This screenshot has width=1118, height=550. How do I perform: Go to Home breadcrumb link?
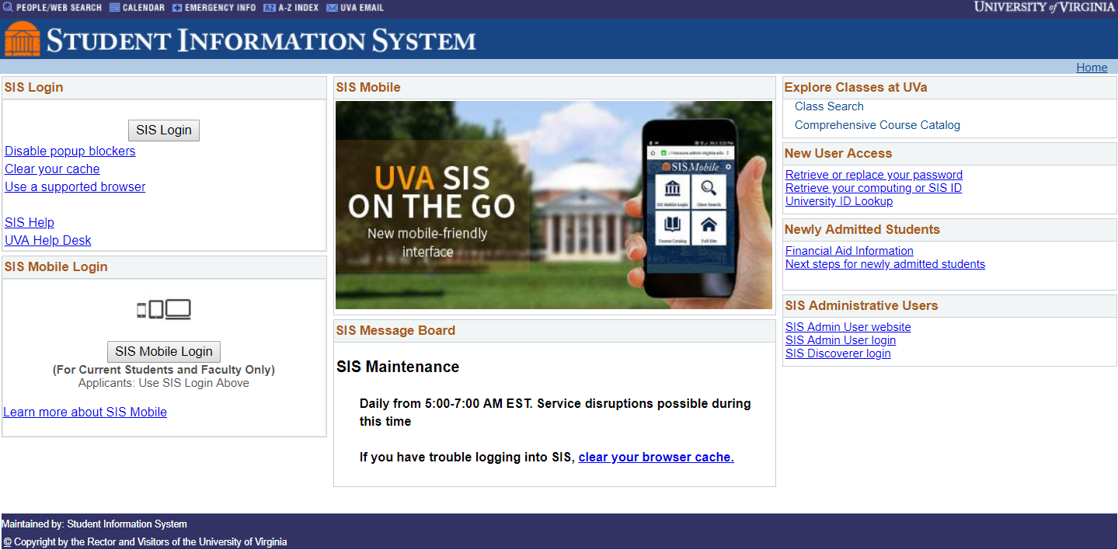tap(1092, 68)
